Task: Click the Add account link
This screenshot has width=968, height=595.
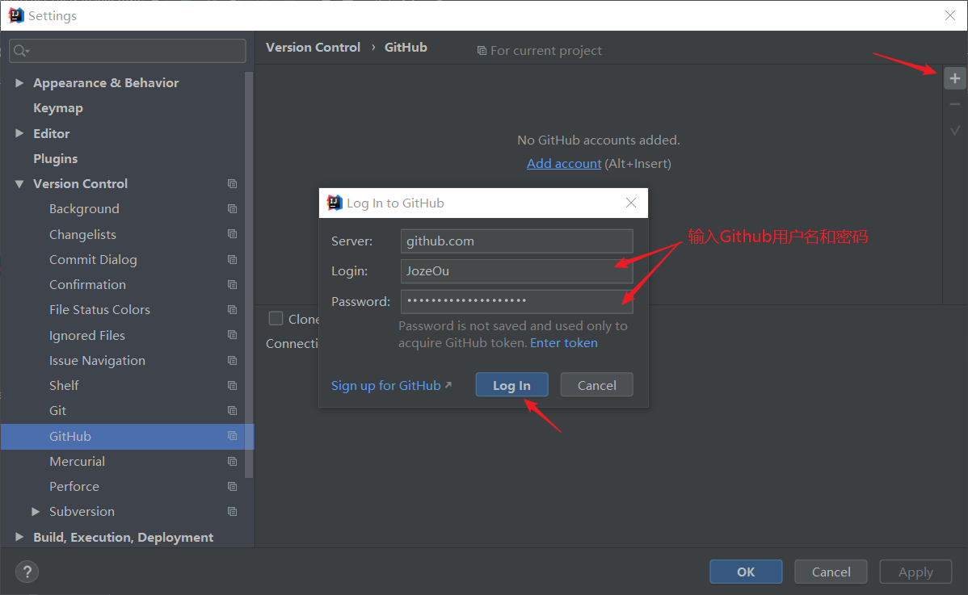Action: [x=564, y=163]
